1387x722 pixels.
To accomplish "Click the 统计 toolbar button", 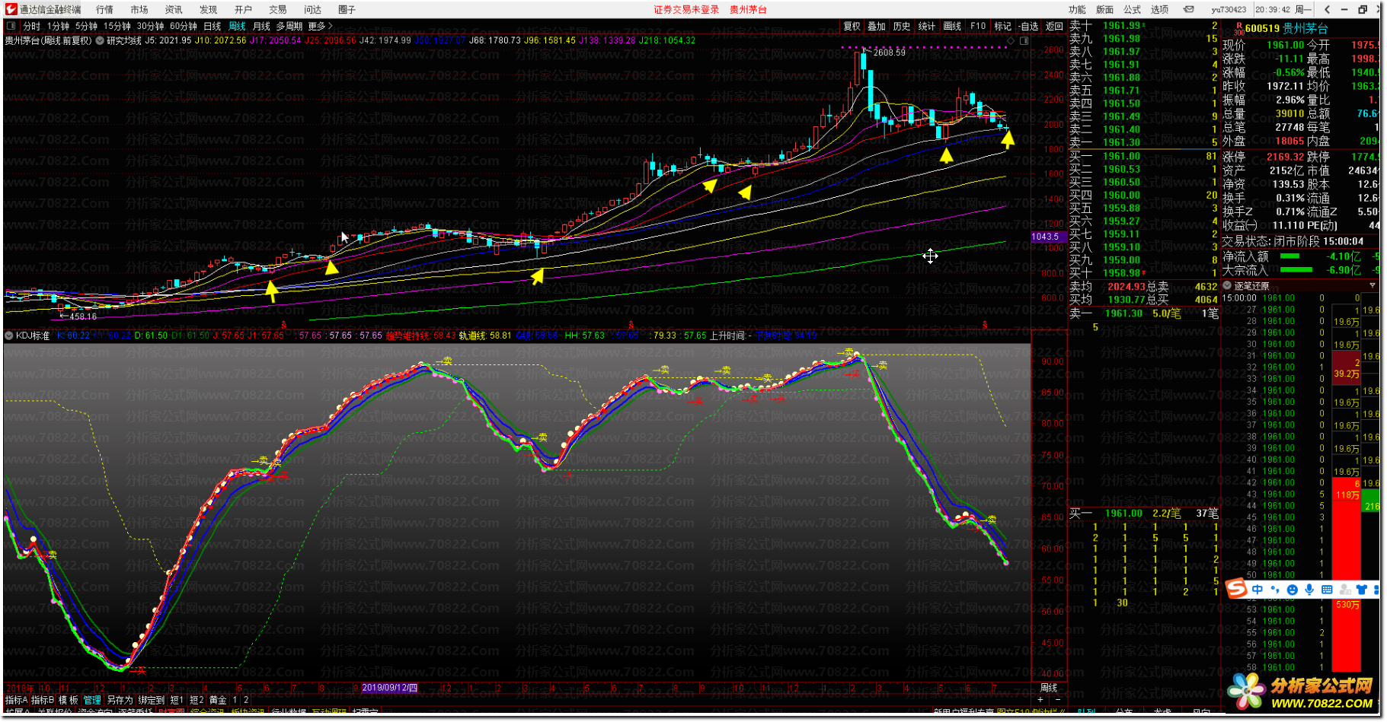I will tap(927, 26).
